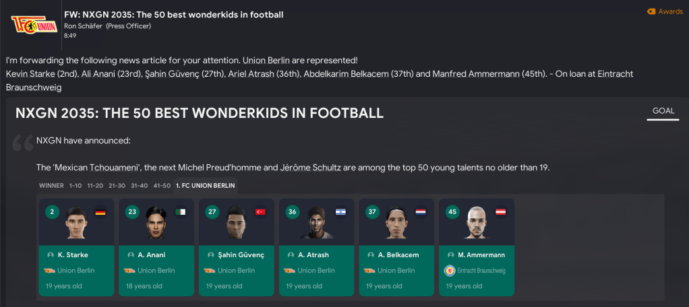The width and height of the screenshot is (689, 307).
Task: Click Union Berlin badge under A. Atrash
Action: point(290,271)
